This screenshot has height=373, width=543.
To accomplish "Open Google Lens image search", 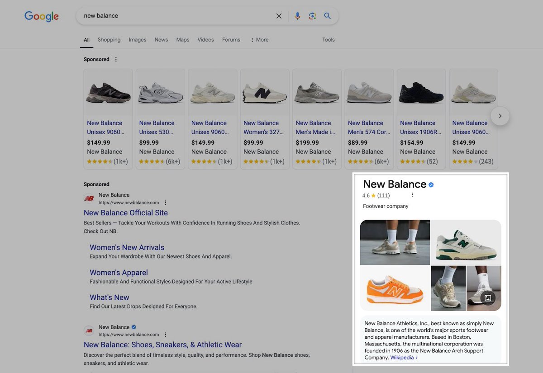I will [x=312, y=15].
